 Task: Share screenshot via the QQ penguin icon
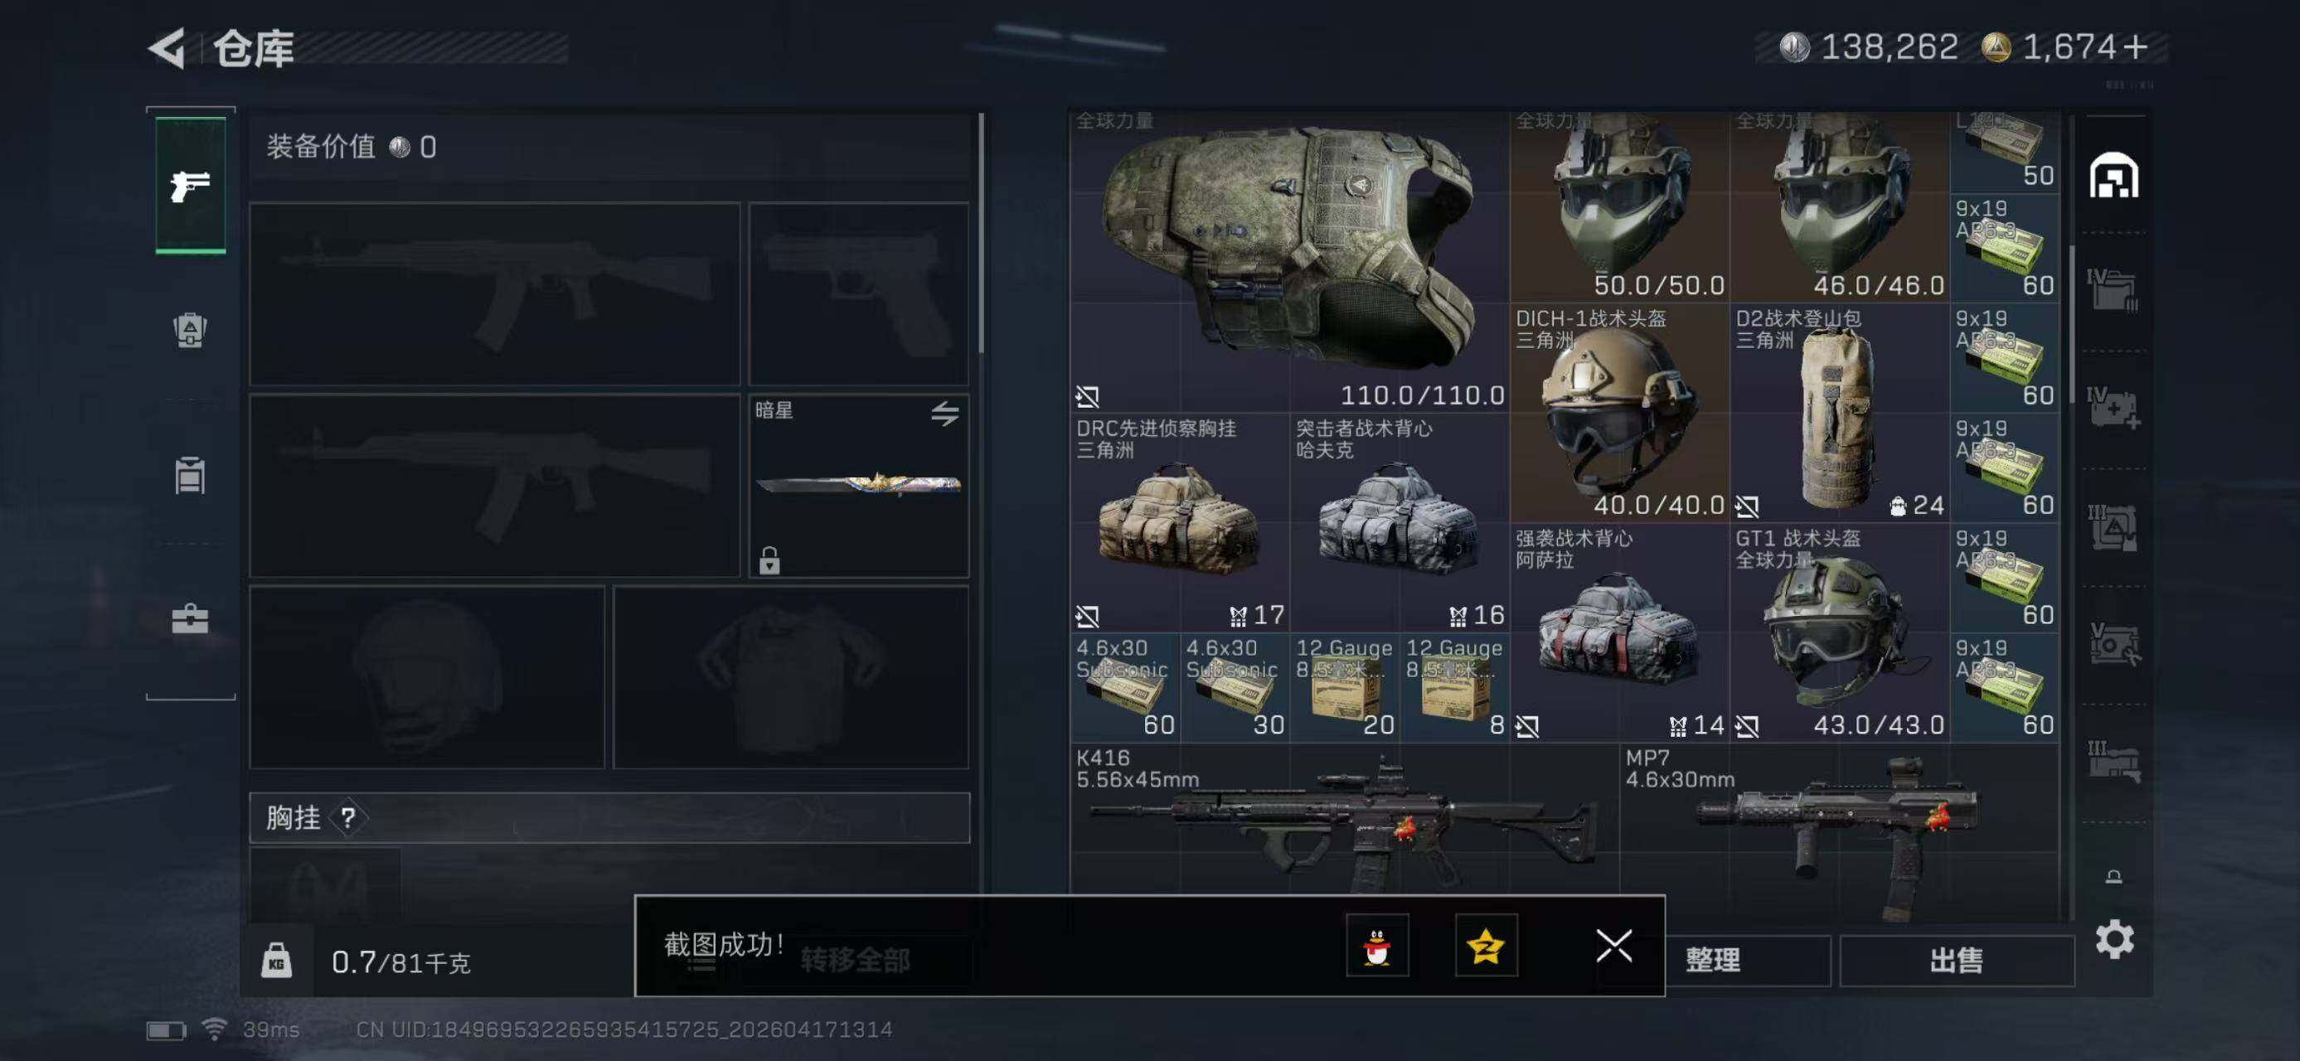point(1377,945)
